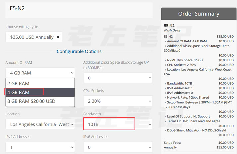This screenshot has width=237, height=154.
Task: Click the Flash Deals label in summary
Action: 172,30
